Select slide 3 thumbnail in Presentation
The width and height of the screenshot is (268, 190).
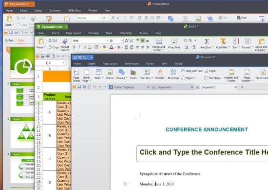click(x=22, y=132)
